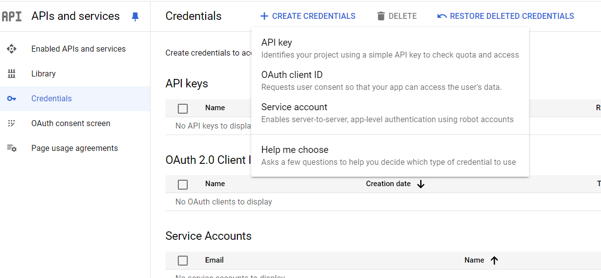
Task: Click the plus icon of Create Credentials
Action: (x=264, y=16)
